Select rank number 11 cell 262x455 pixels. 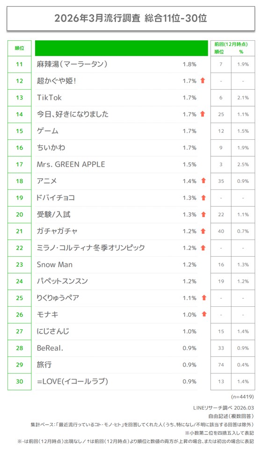click(x=20, y=65)
